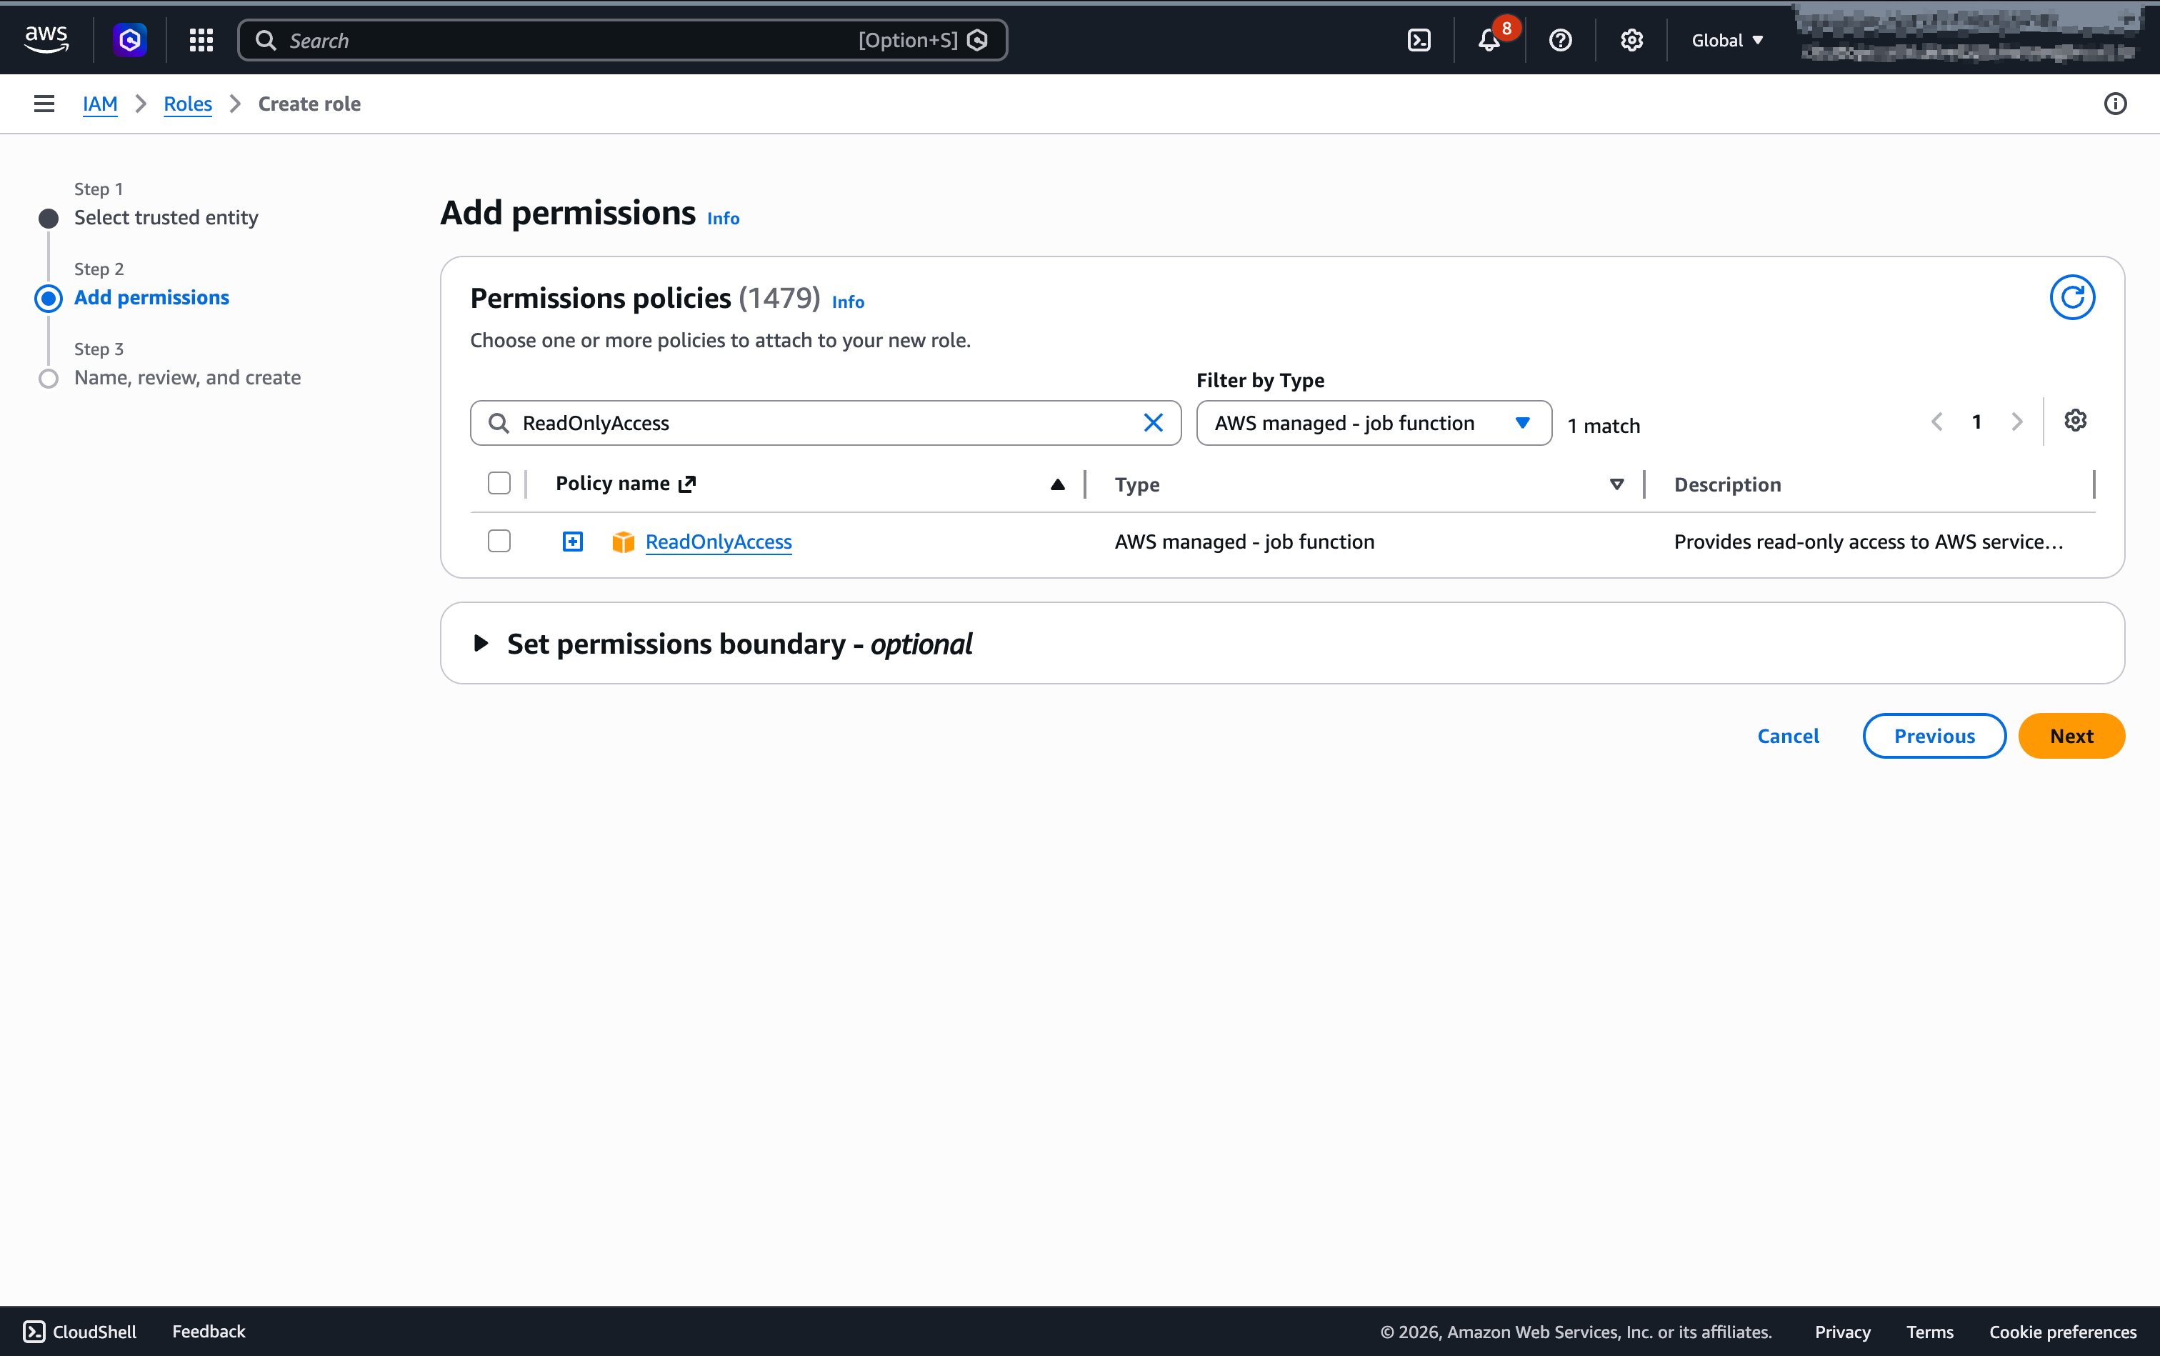The height and width of the screenshot is (1356, 2160).
Task: Click the Cancel button
Action: coord(1788,737)
